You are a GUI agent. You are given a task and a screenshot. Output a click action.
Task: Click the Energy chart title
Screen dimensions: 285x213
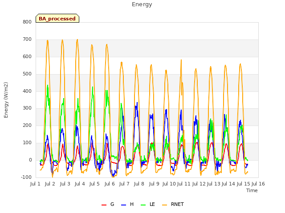click(x=142, y=4)
